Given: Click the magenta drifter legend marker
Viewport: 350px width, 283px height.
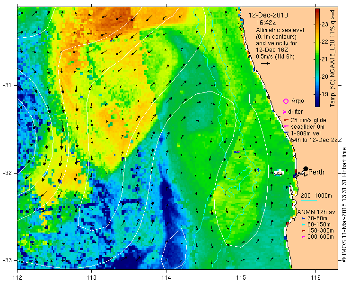Looking at the screenshot, I should tap(285, 112).
